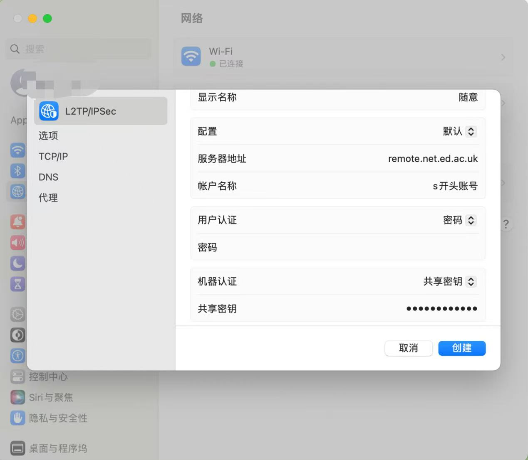Switch to the 选项 tab
Screen dimensions: 528x460
[48, 136]
